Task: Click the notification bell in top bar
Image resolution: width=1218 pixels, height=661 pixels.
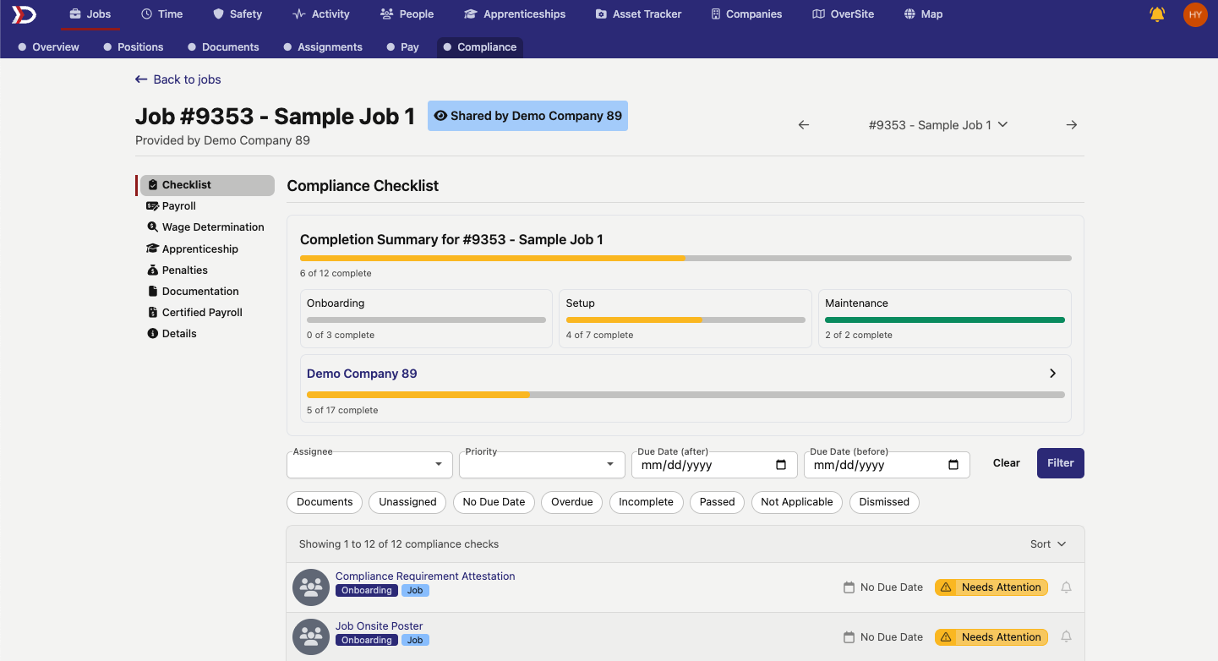Action: (1157, 14)
